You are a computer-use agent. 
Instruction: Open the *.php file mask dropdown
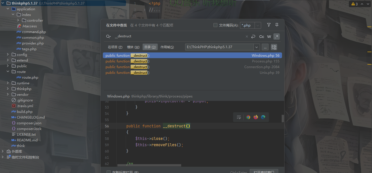pyautogui.click(x=258, y=25)
